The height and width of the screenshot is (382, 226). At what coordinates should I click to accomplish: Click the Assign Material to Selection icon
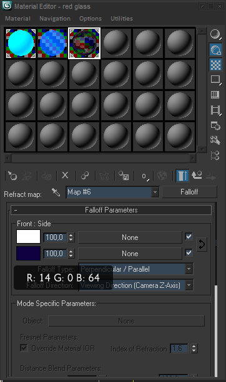coord(46,175)
